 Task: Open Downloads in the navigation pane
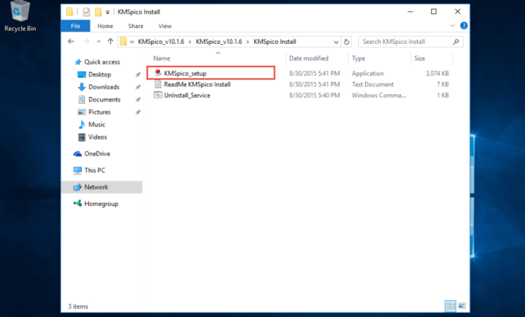104,87
